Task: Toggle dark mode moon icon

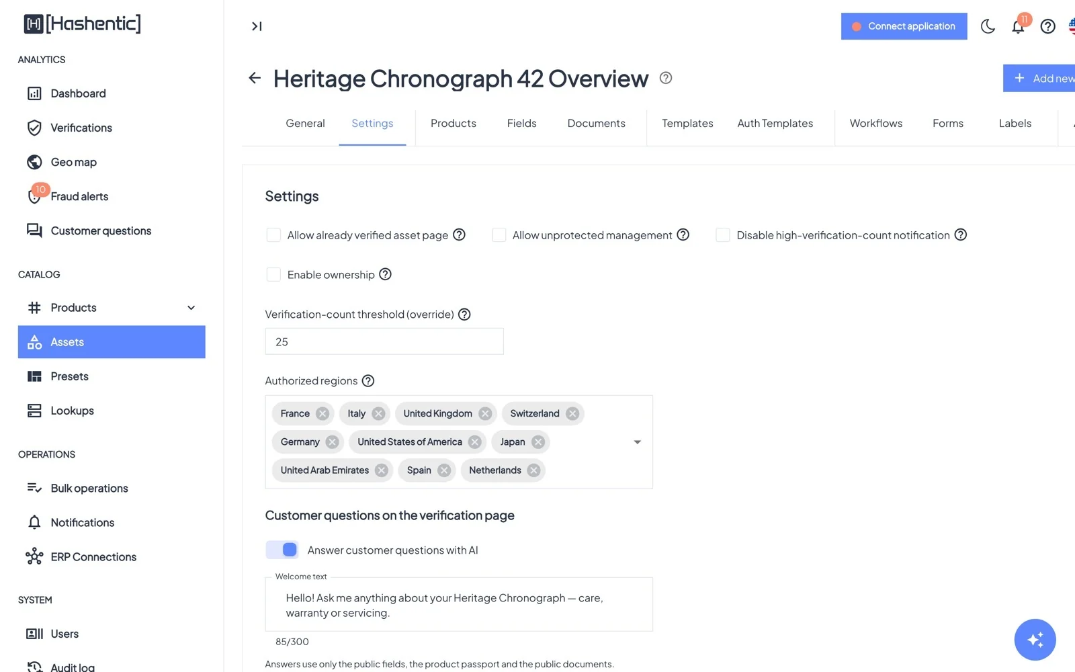Action: [988, 26]
